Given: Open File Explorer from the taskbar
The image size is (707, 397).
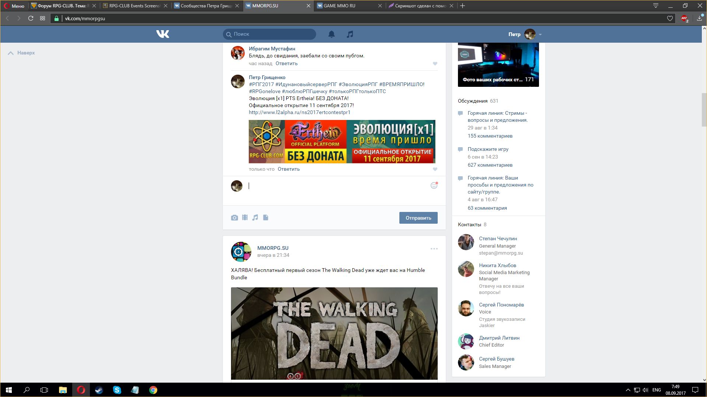Looking at the screenshot, I should click(x=63, y=390).
